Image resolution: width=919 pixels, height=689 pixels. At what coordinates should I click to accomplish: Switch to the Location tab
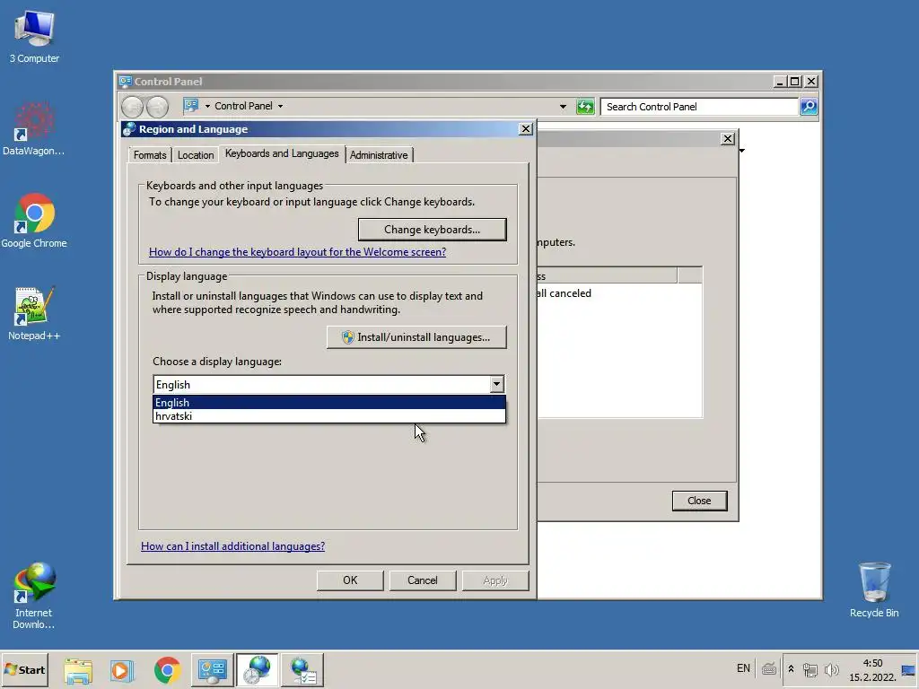[195, 154]
